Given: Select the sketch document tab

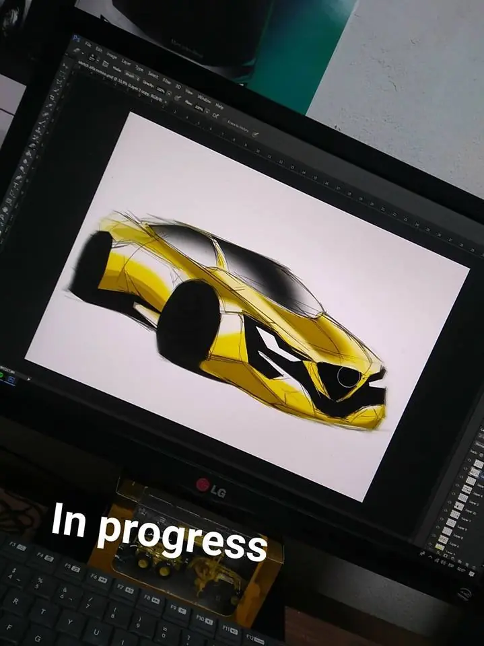Looking at the screenshot, I should point(120,81).
